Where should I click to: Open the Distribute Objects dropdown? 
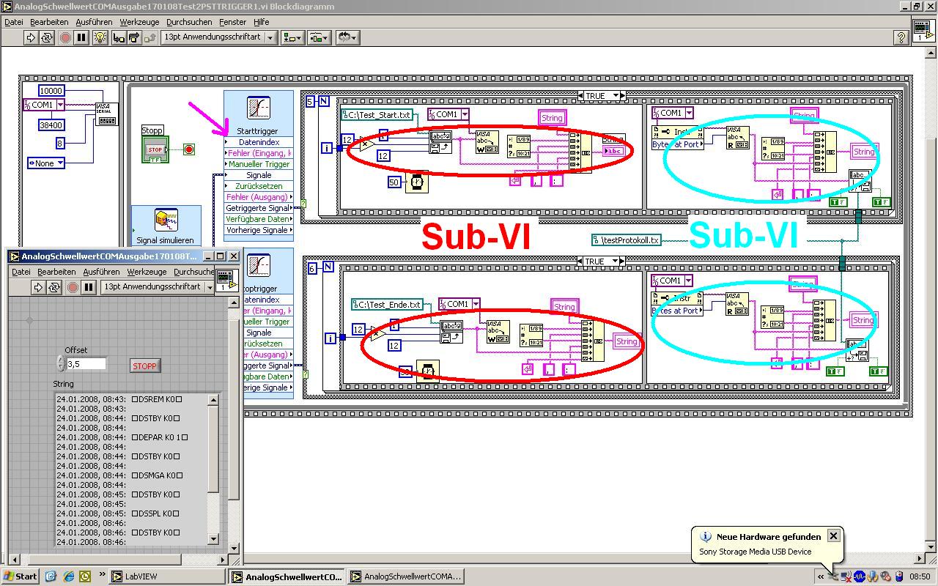tap(319, 37)
